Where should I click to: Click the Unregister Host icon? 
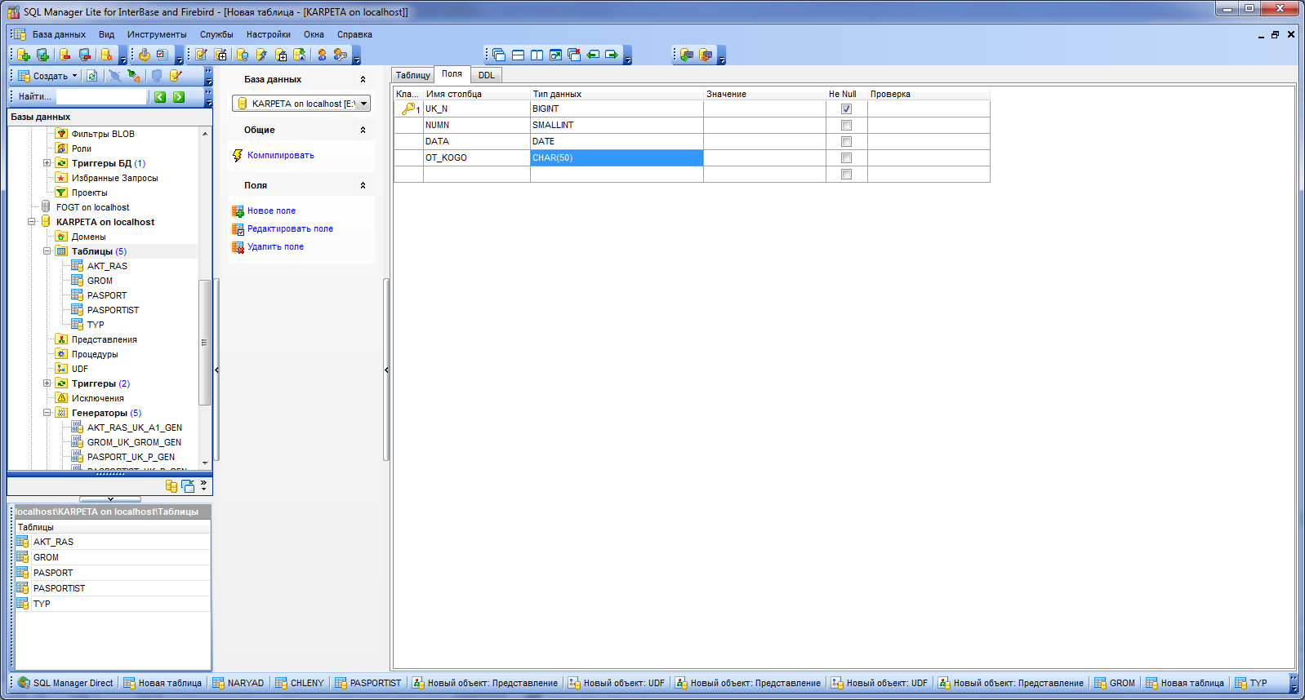coord(85,55)
